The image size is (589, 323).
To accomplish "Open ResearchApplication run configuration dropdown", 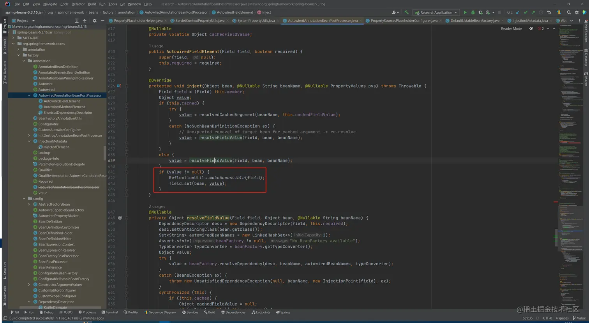I will pyautogui.click(x=436, y=12).
